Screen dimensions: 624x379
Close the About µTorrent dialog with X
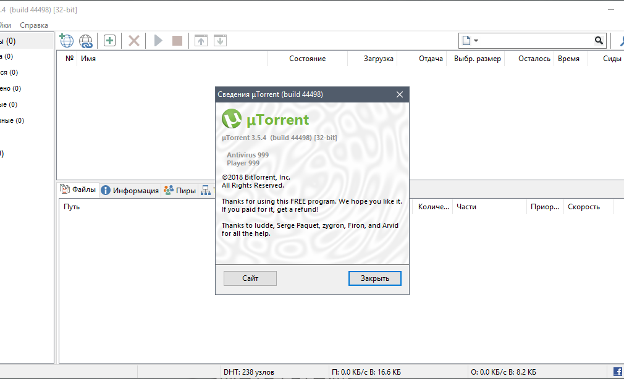(x=400, y=94)
